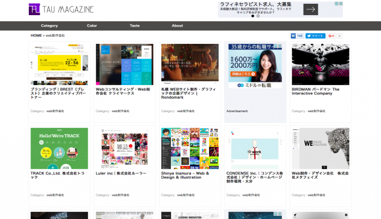This screenshot has width=381, height=219.
Task: Open the Luler inc magazine collage thumbnail
Action: (x=125, y=149)
